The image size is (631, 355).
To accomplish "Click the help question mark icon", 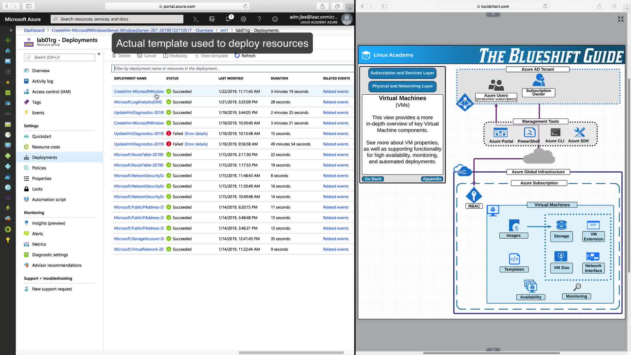I will [259, 19].
